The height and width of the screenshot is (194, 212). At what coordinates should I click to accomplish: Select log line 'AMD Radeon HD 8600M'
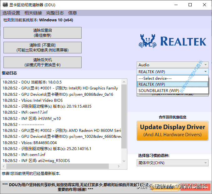[x=62, y=131]
